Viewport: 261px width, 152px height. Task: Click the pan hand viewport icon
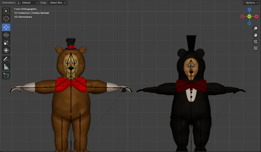tap(255, 35)
